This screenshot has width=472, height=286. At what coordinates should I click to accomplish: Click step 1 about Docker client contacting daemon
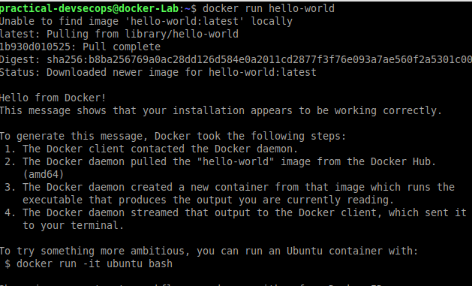tap(152, 149)
